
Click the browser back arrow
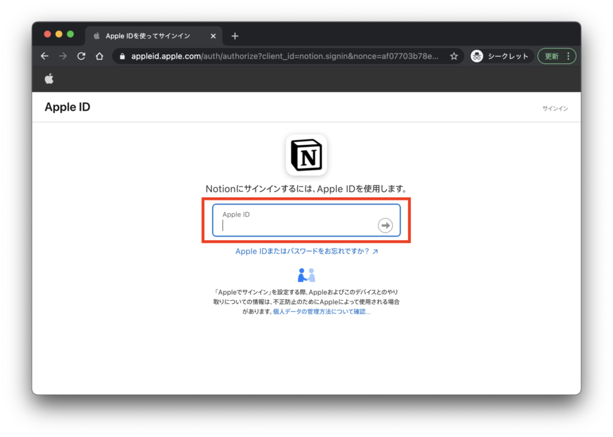[44, 56]
